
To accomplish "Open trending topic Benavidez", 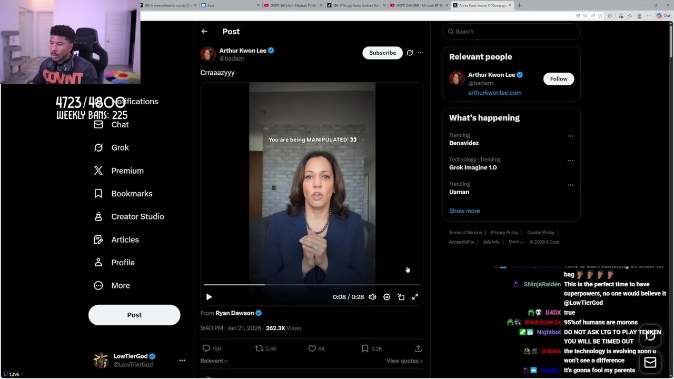I will (x=464, y=143).
